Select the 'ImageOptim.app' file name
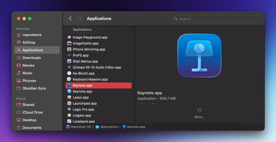Viewport: 276px width, 142px height. pyautogui.click(x=85, y=43)
